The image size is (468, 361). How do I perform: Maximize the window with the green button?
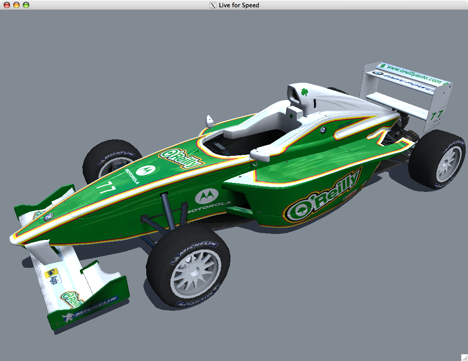[x=26, y=5]
